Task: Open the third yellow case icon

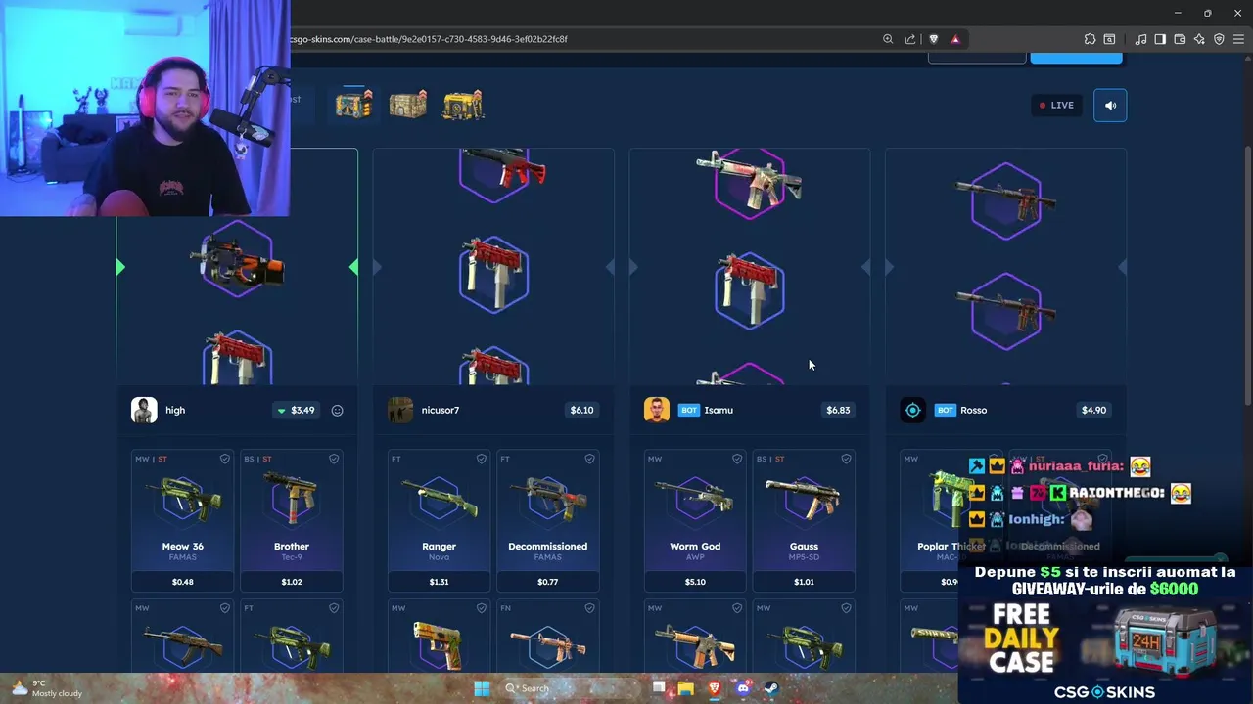Action: coord(462,104)
